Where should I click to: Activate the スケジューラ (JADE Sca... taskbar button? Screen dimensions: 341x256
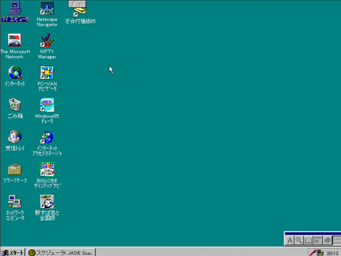[x=61, y=253]
